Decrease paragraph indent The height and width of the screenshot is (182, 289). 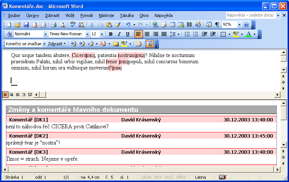coord(204,34)
